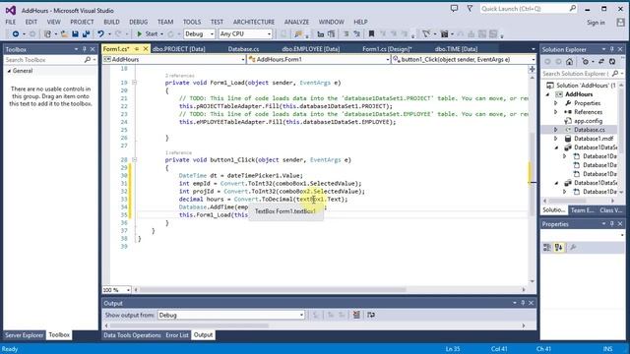This screenshot has height=354, width=630.
Task: Start debugging with the green Start button
Action: [x=148, y=34]
